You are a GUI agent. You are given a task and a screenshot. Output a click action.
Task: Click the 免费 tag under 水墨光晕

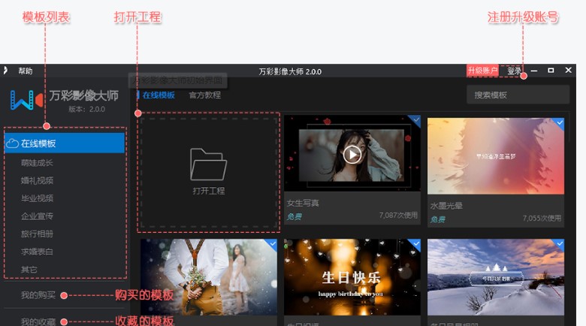coord(438,219)
